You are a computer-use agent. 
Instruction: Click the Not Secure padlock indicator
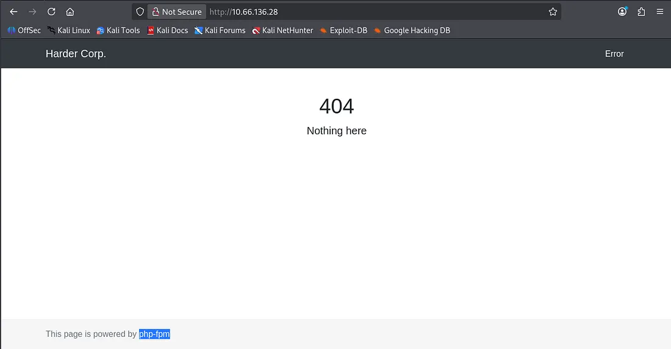[x=177, y=12]
